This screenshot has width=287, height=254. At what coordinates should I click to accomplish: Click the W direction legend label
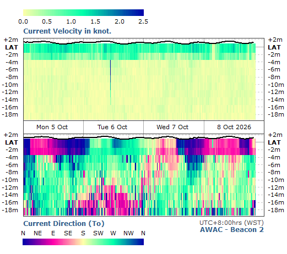click(x=113, y=233)
